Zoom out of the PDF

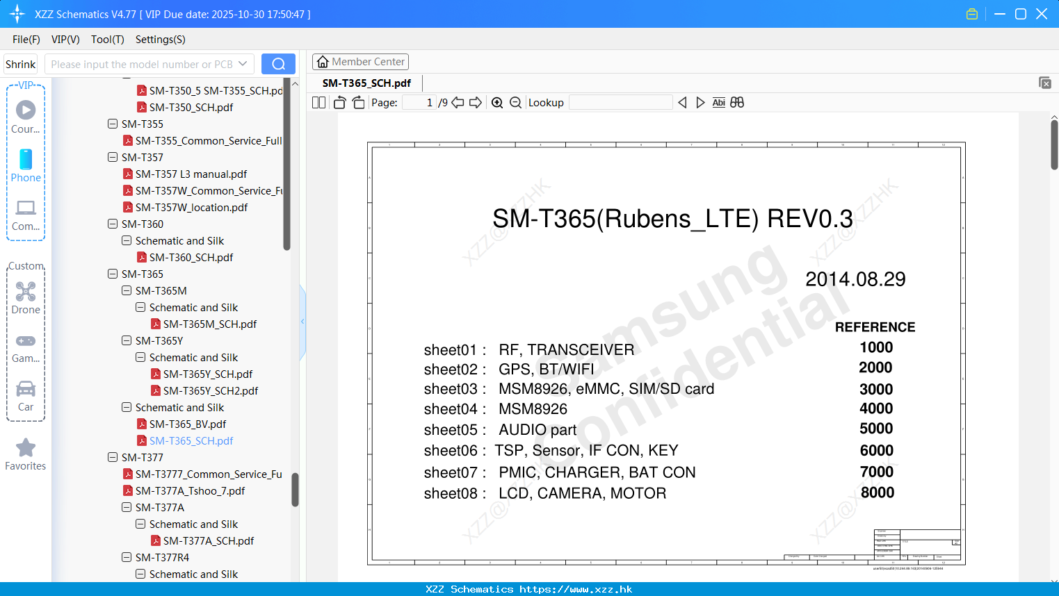515,102
